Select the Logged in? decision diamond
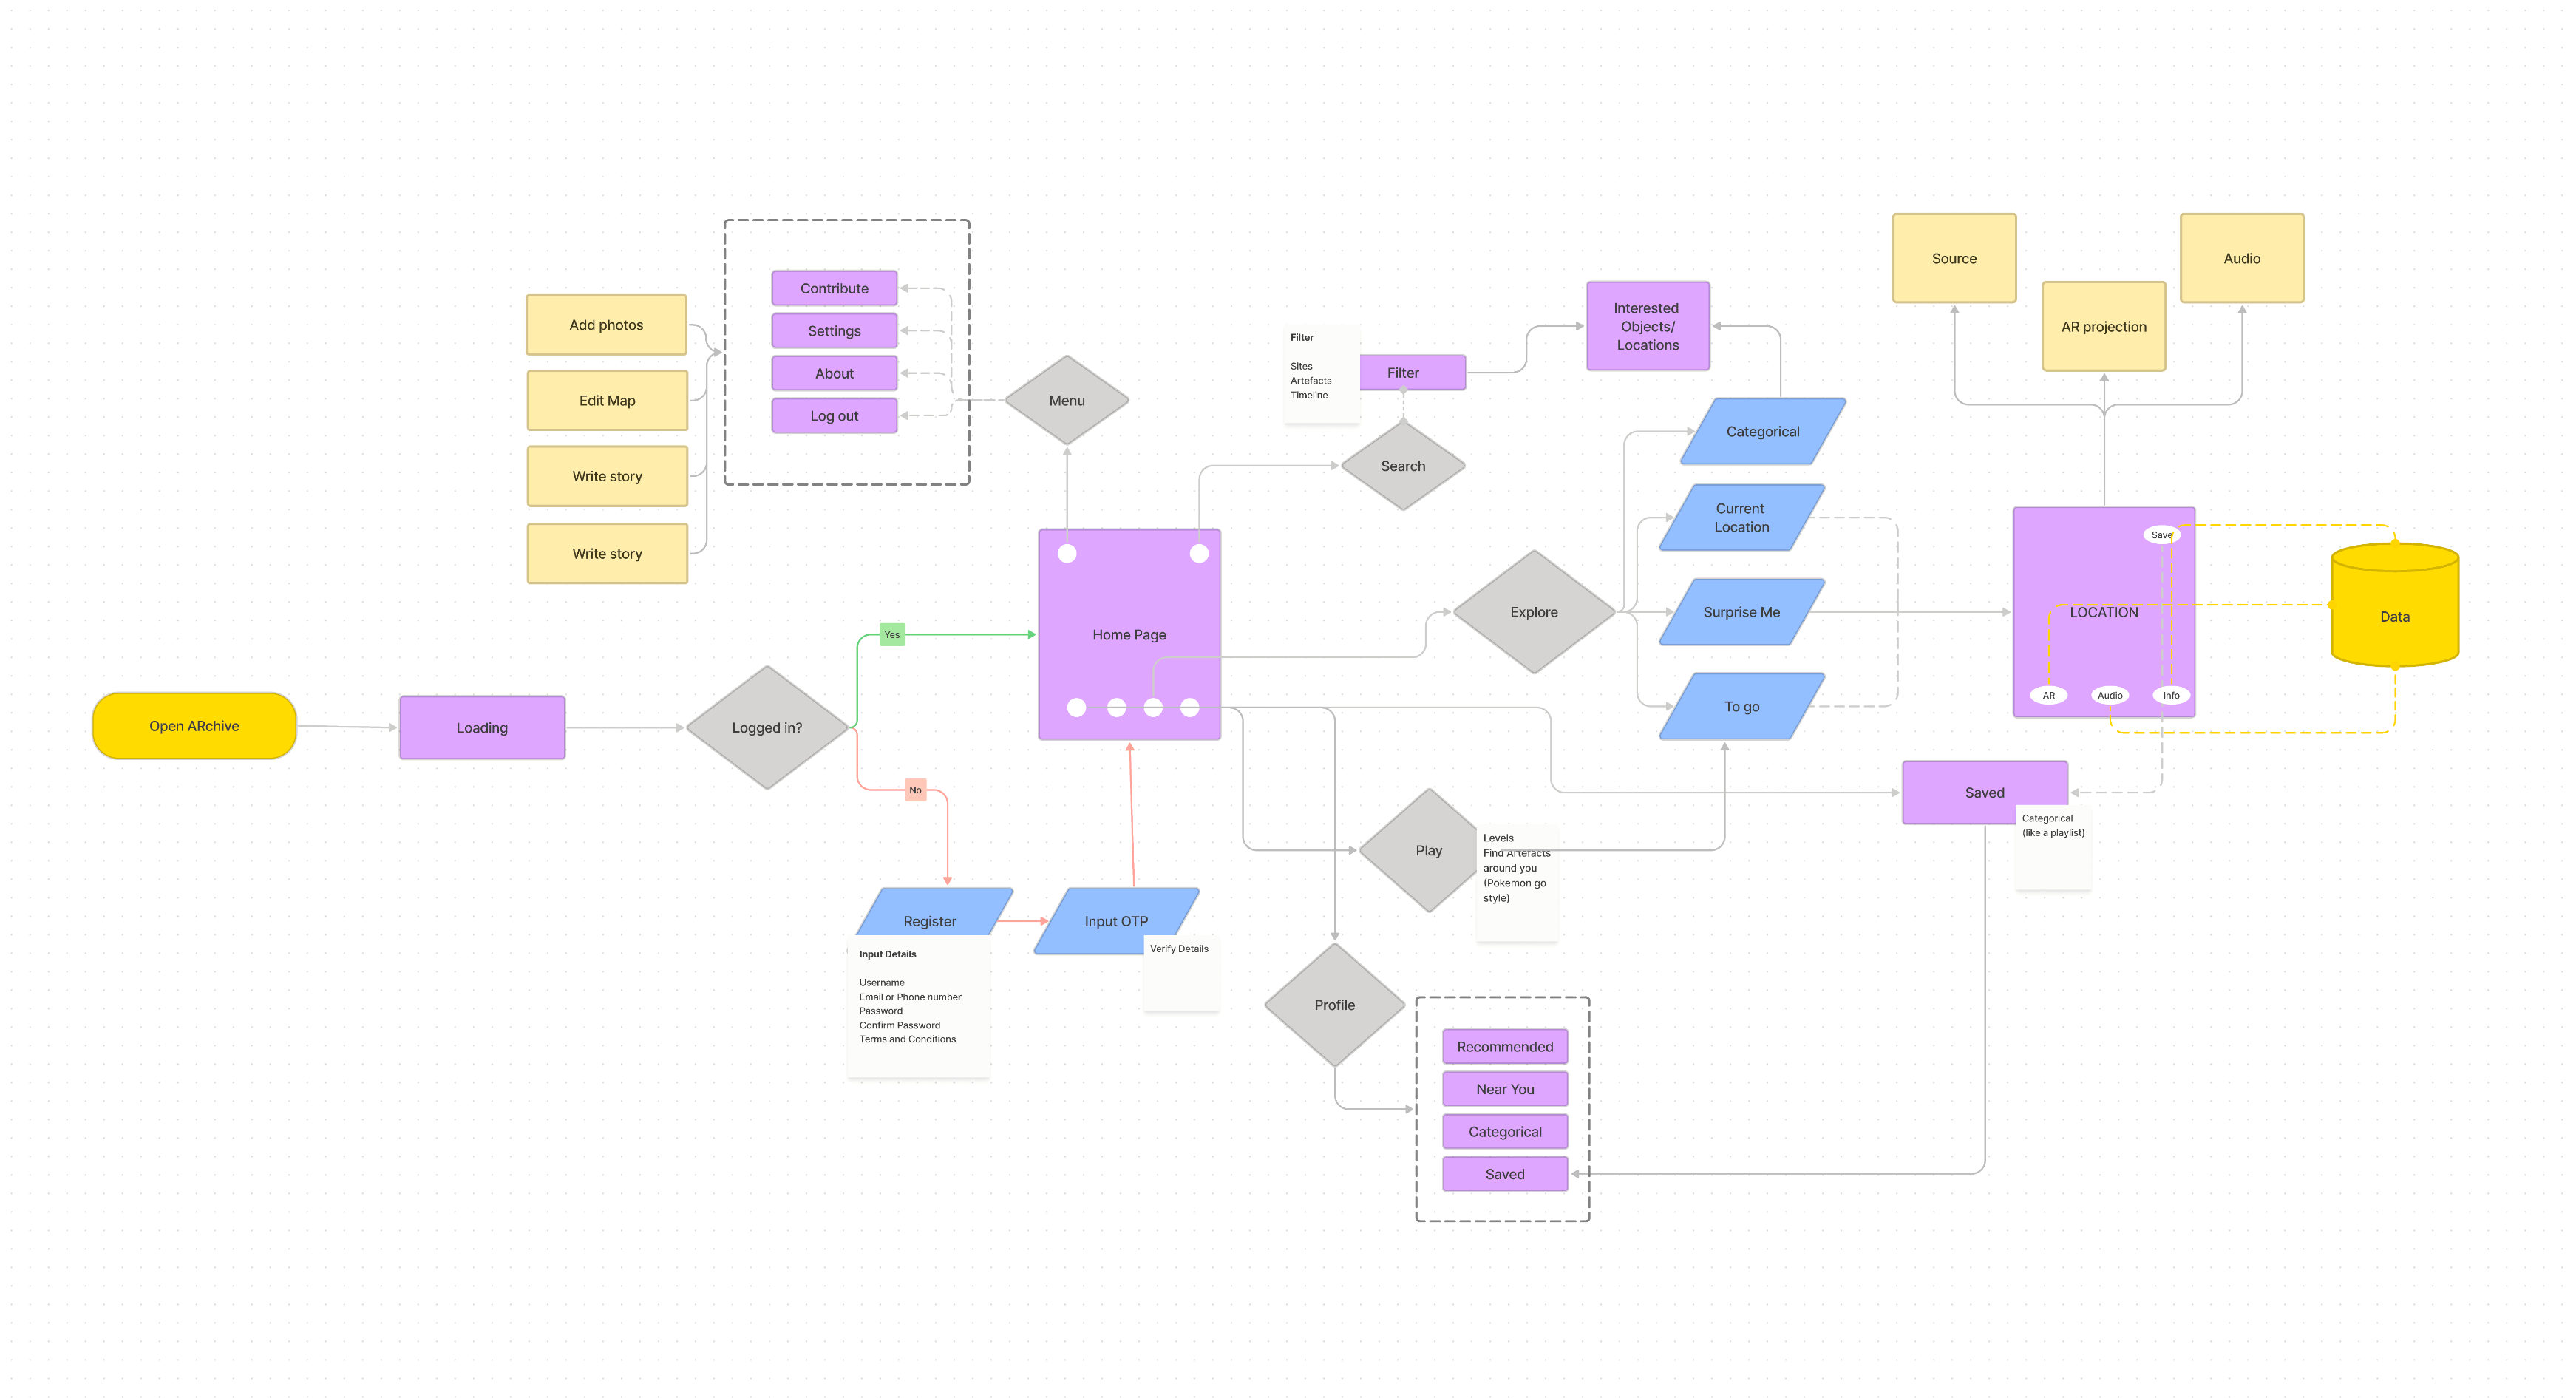 766,728
